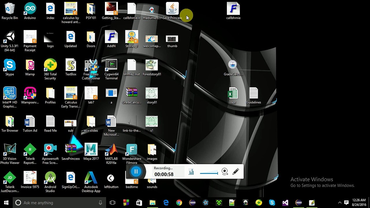Launch the Autodesk Desktop App shortcut

[x=91, y=182]
